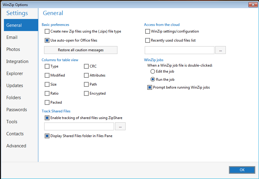Uncheck Use auto-open for Office files
259x179 pixels.
point(47,40)
